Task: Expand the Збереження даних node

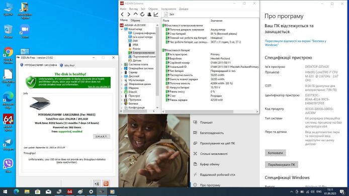Action: [x=122, y=84]
